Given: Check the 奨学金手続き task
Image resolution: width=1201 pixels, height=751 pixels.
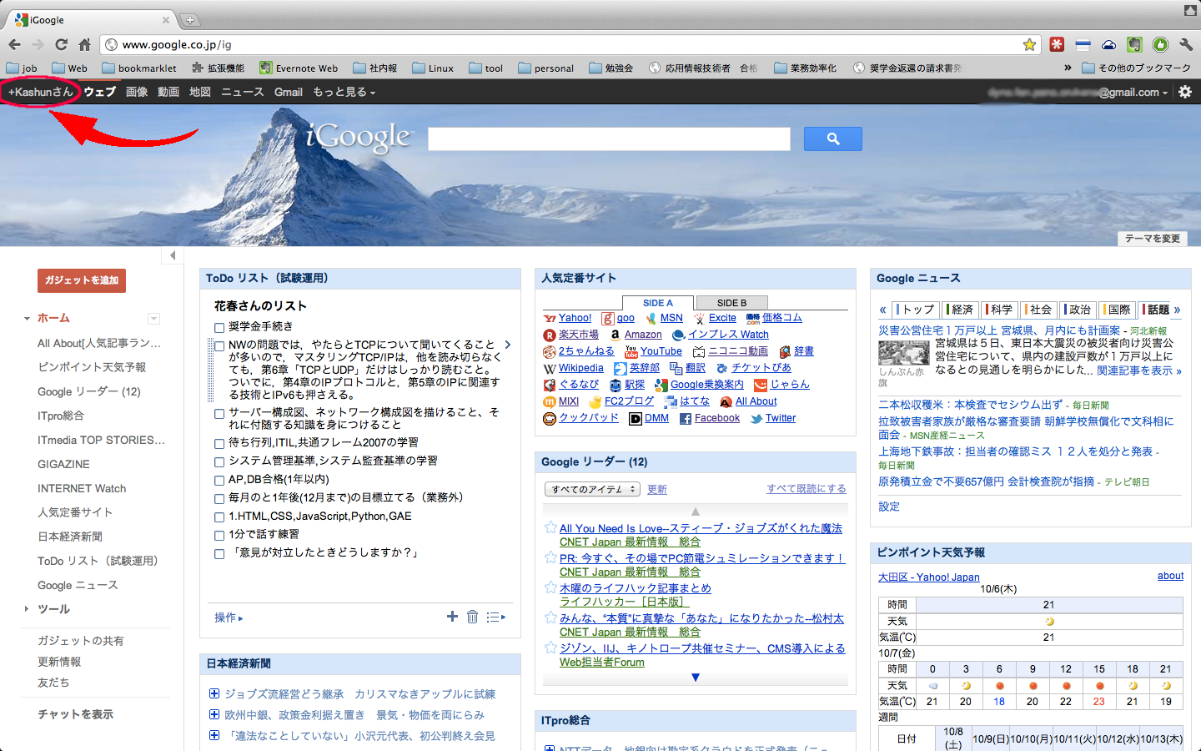Looking at the screenshot, I should coord(219,328).
